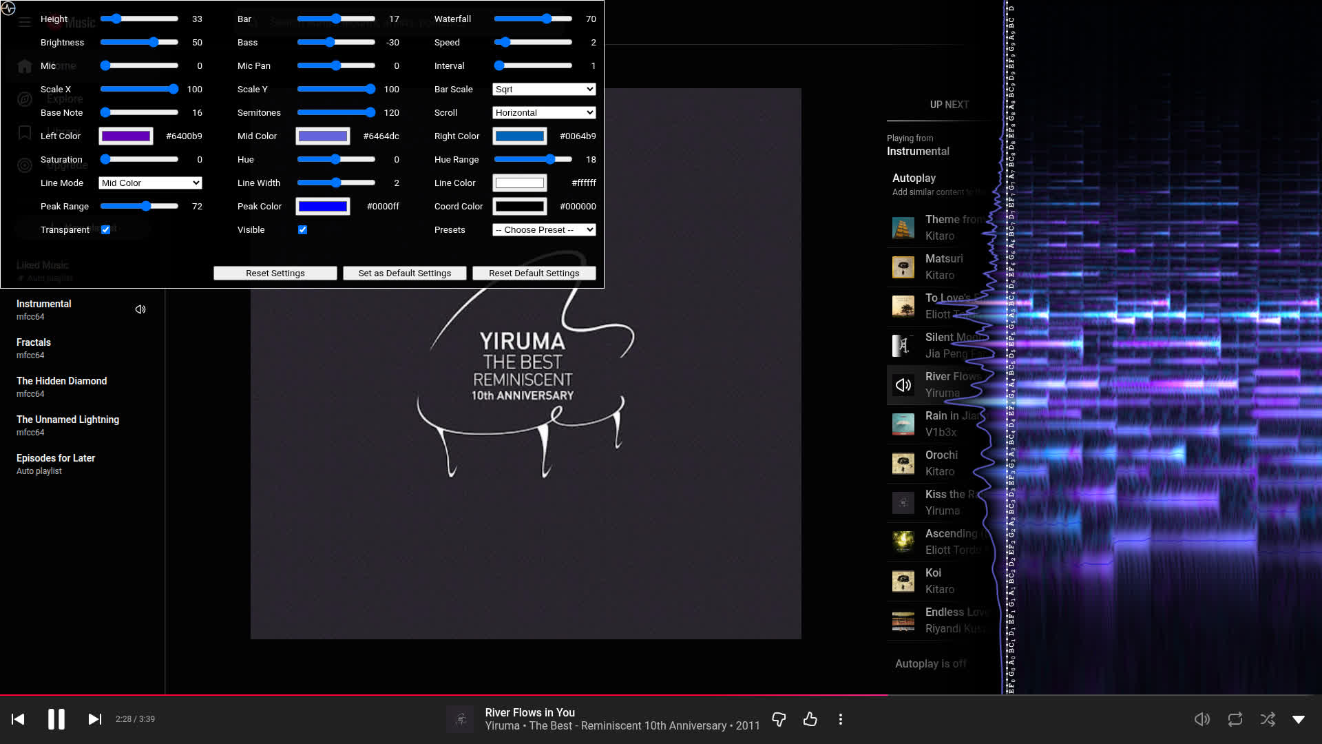Click the Matsuri album thumbnail
This screenshot has width=1322, height=744.
(903, 267)
